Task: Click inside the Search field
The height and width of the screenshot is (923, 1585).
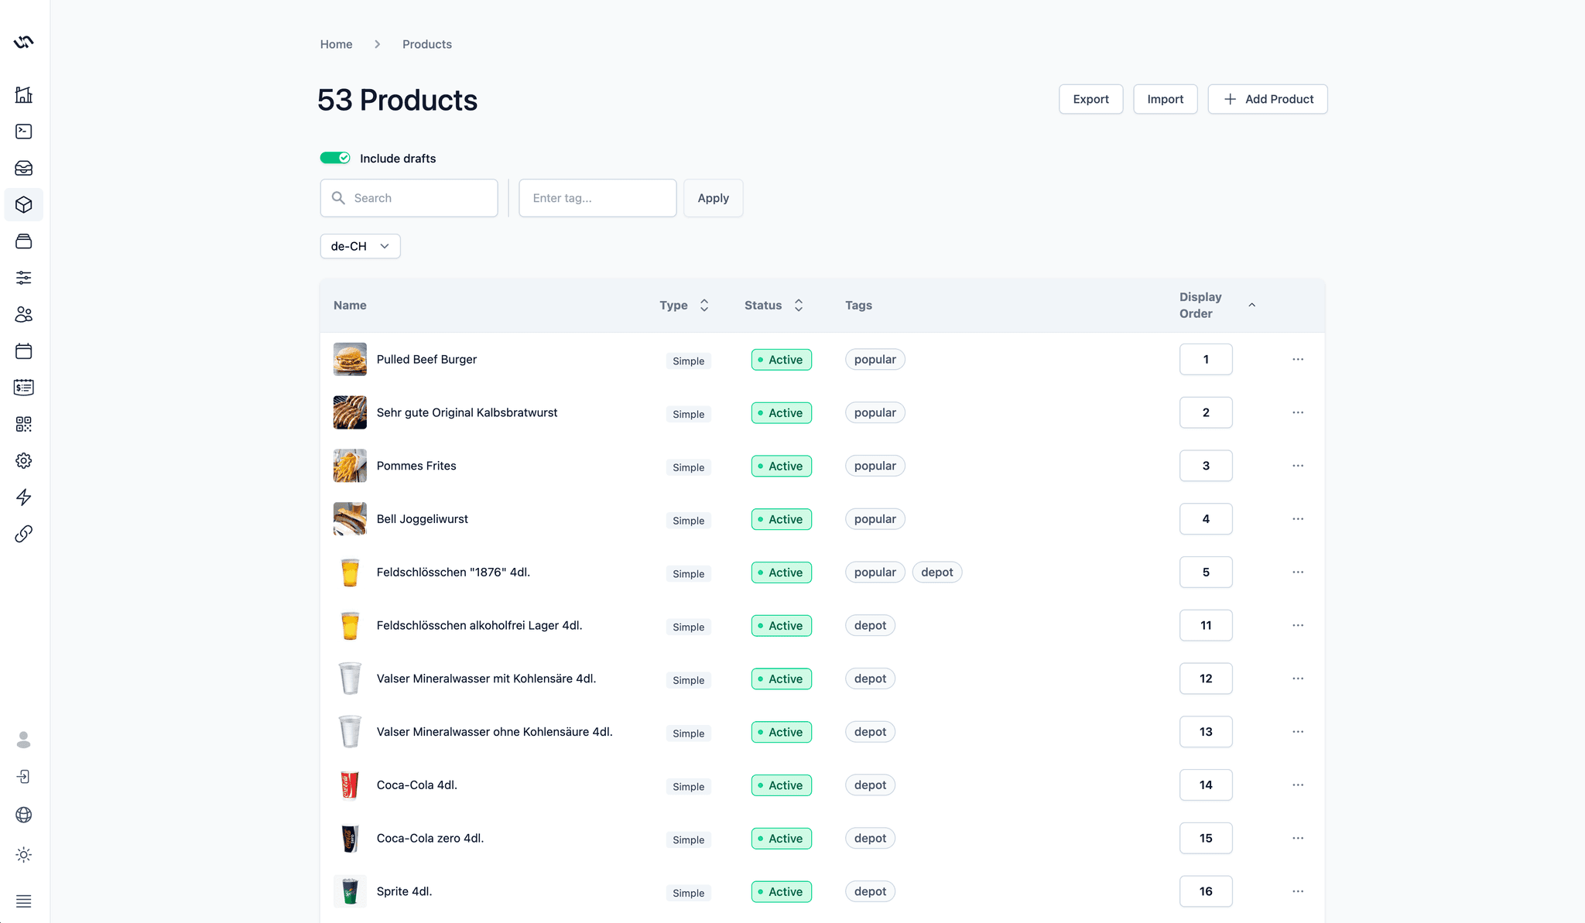Action: [409, 197]
